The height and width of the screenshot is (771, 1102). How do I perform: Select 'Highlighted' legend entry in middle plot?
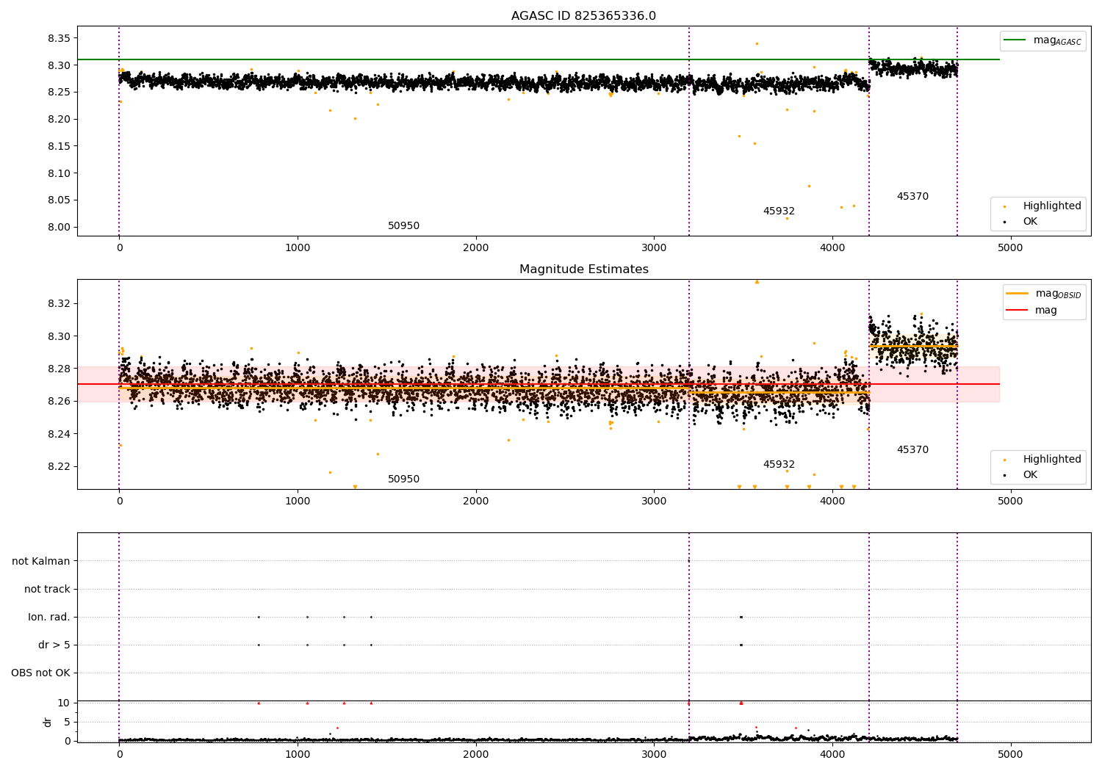[1052, 460]
